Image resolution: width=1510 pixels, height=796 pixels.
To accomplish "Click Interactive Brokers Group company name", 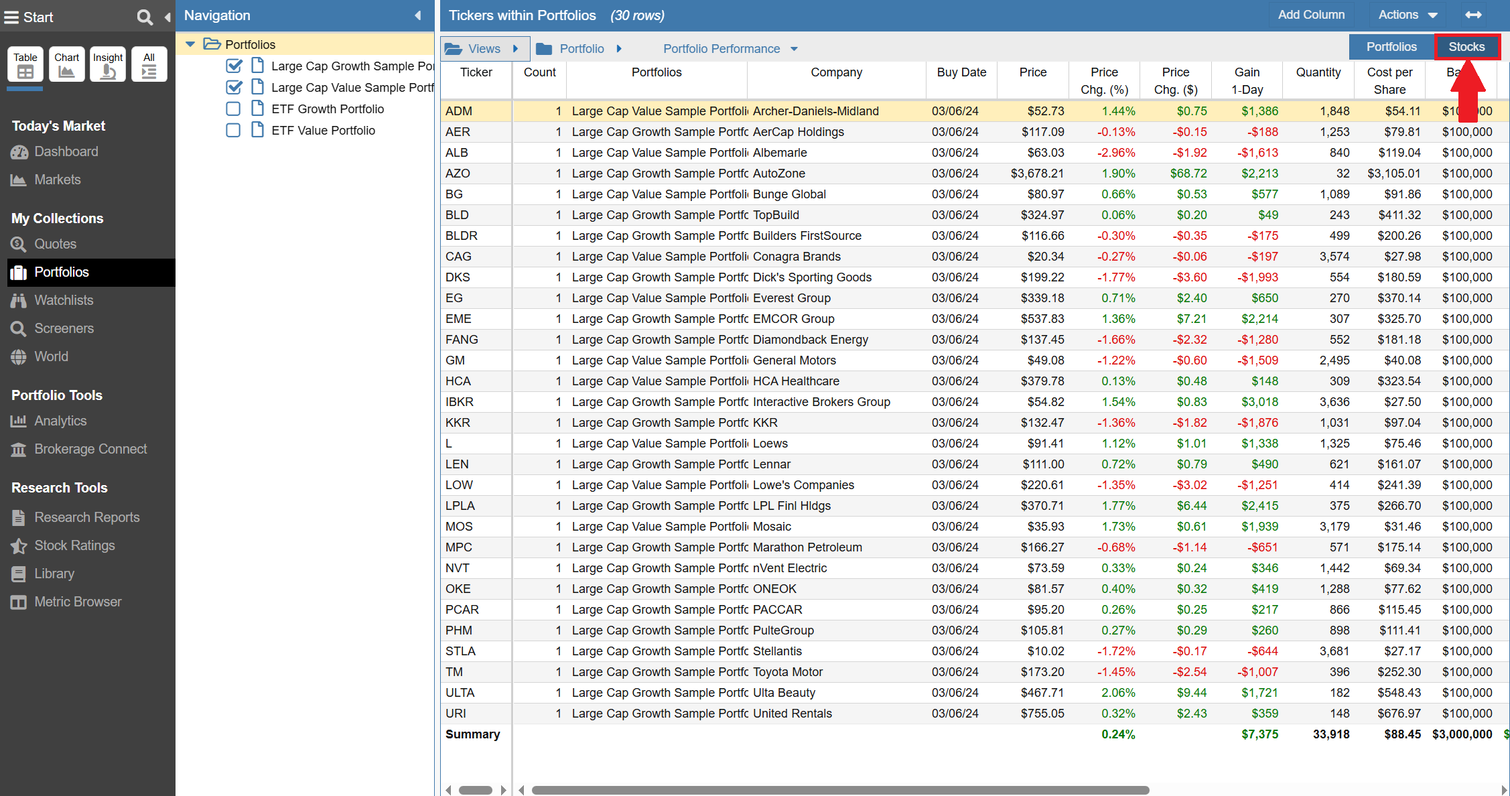I will pos(821,401).
